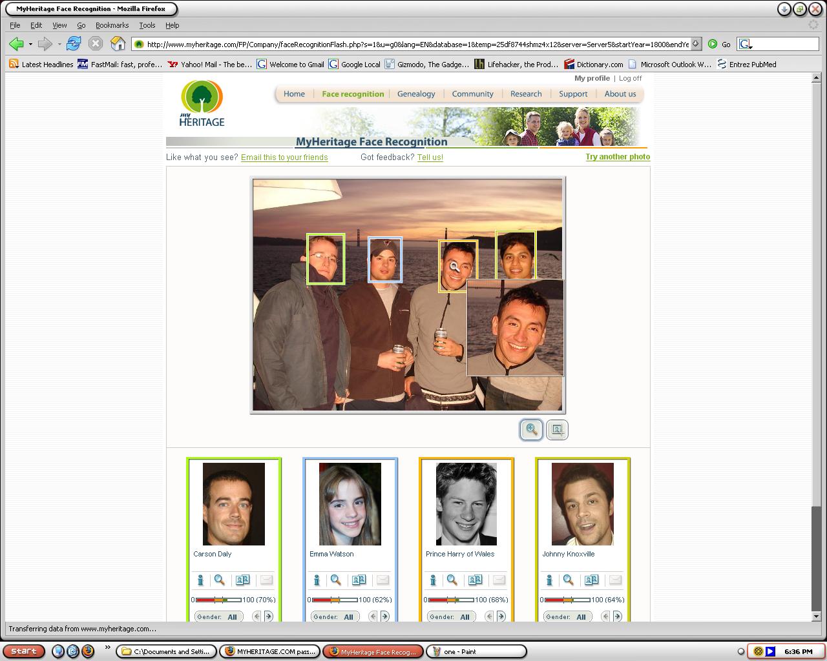Image resolution: width=827 pixels, height=661 pixels.
Task: Show previous match on Carson Daly card
Action: click(x=256, y=616)
